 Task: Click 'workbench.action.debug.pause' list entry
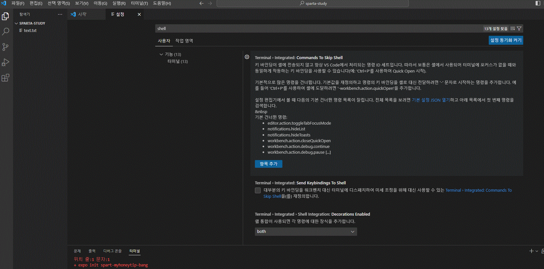299,152
